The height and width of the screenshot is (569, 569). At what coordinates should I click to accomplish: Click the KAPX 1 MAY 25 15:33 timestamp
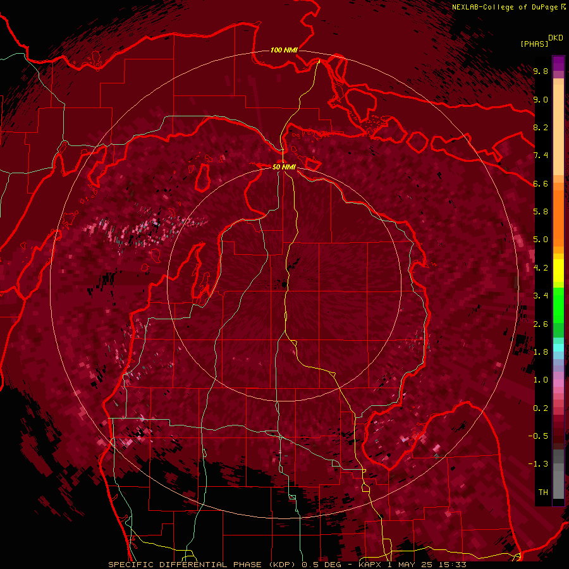(412, 565)
